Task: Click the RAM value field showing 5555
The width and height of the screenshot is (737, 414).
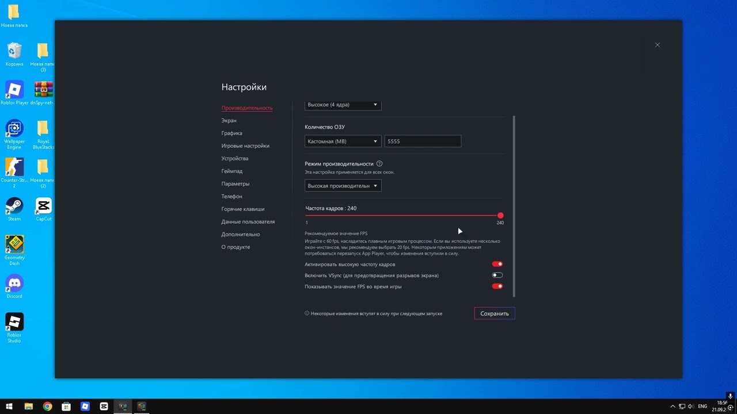Action: click(423, 141)
